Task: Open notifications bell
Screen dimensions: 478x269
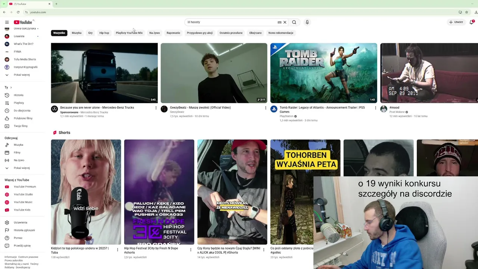Action: tap(472, 22)
